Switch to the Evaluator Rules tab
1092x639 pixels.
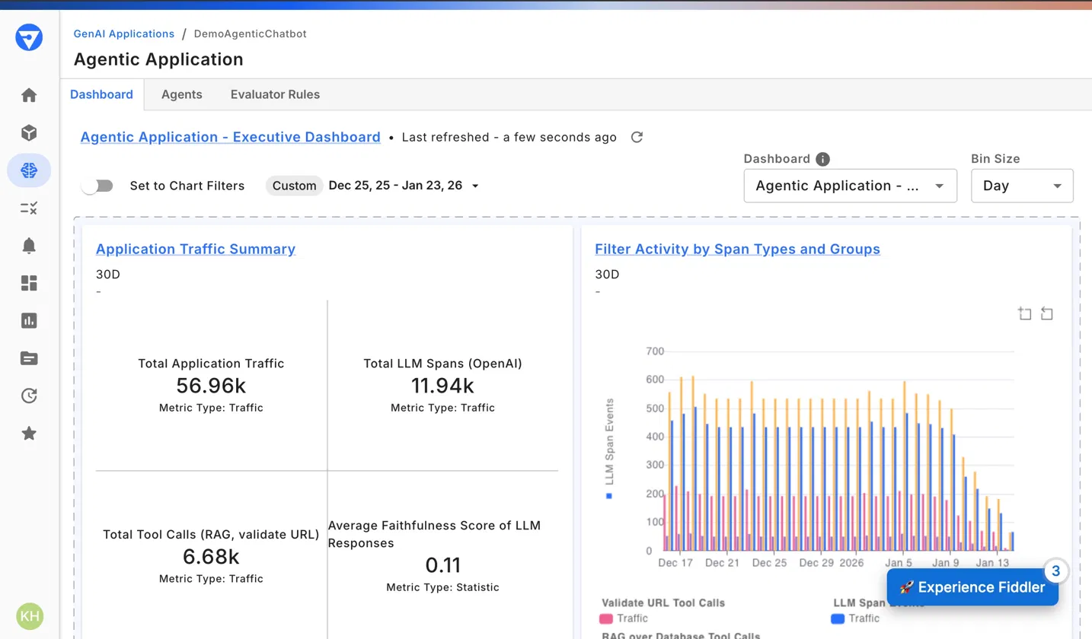(275, 95)
